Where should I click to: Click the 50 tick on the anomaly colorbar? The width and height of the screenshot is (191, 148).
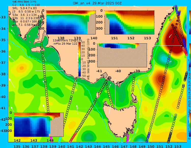click(x=83, y=43)
